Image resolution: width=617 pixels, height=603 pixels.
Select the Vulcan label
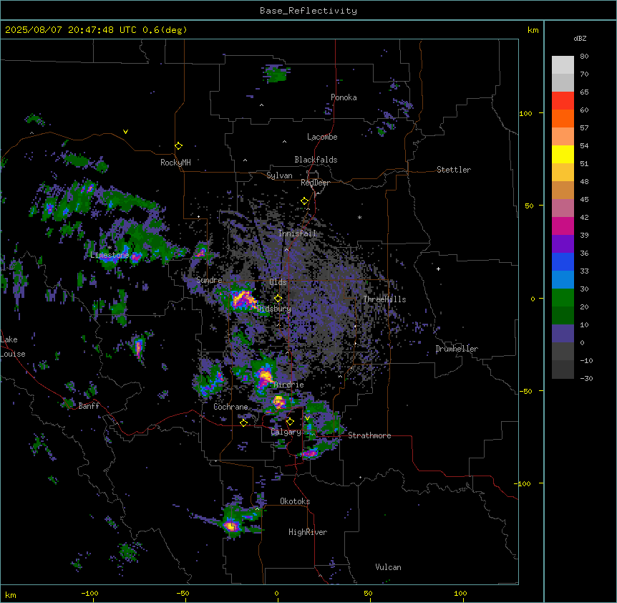coord(389,567)
